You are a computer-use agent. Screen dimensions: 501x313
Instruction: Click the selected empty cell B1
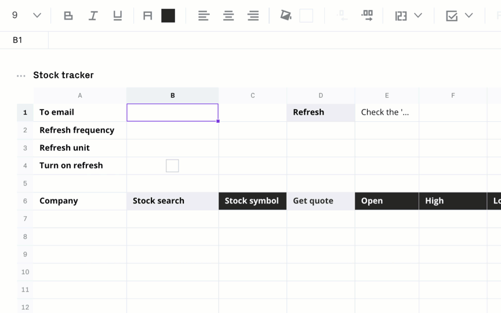tap(173, 112)
